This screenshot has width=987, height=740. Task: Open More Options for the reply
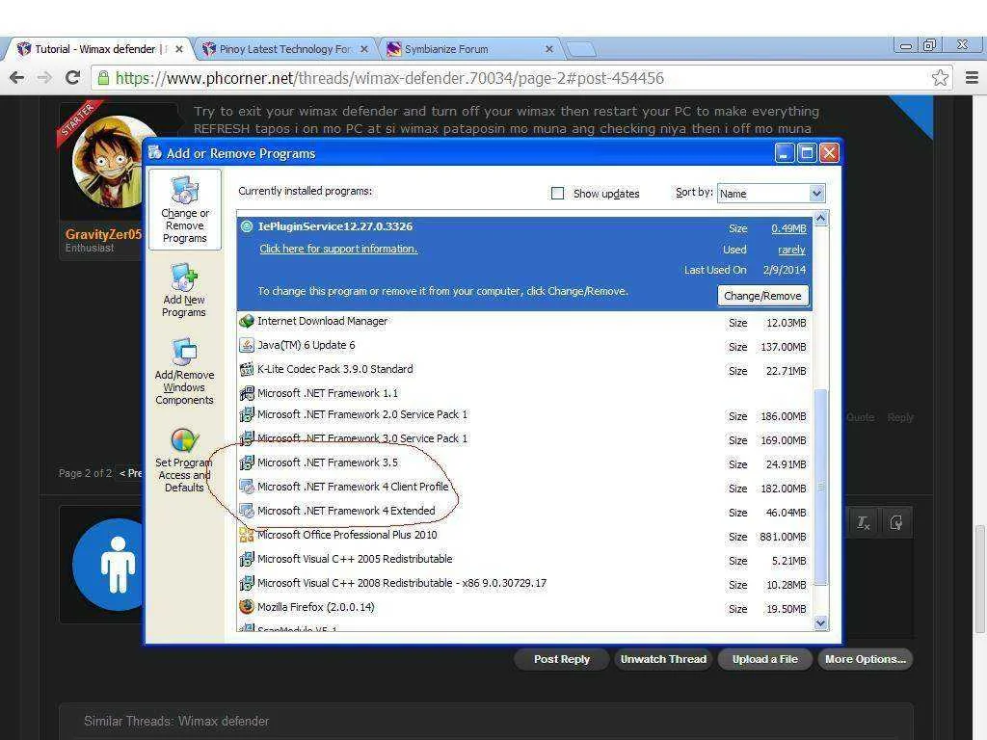(865, 659)
